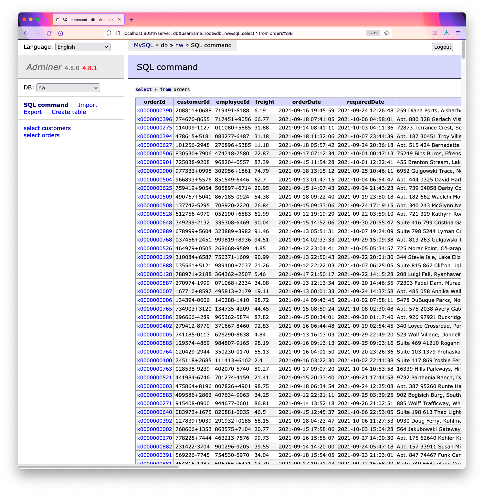This screenshot has width=484, height=493.
Task: Click the orderDate column header
Action: pyautogui.click(x=306, y=102)
